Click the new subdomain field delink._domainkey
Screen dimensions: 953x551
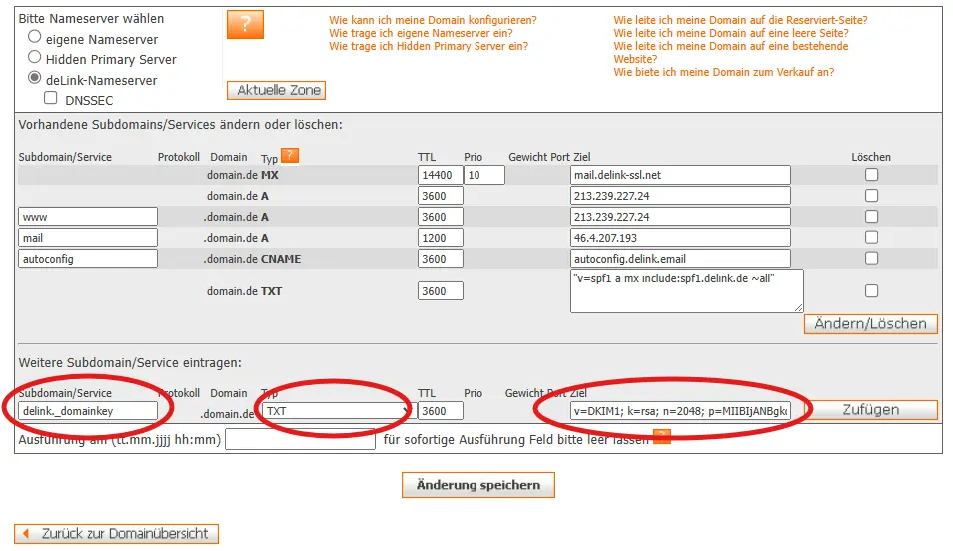click(x=88, y=411)
